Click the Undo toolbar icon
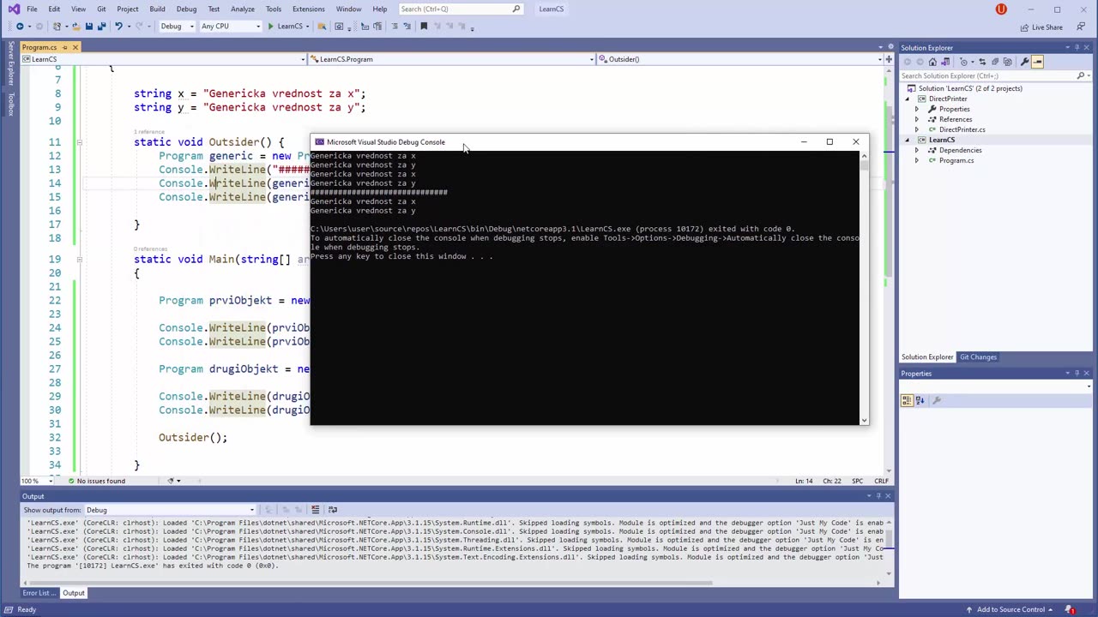This screenshot has height=617, width=1098. (x=118, y=26)
